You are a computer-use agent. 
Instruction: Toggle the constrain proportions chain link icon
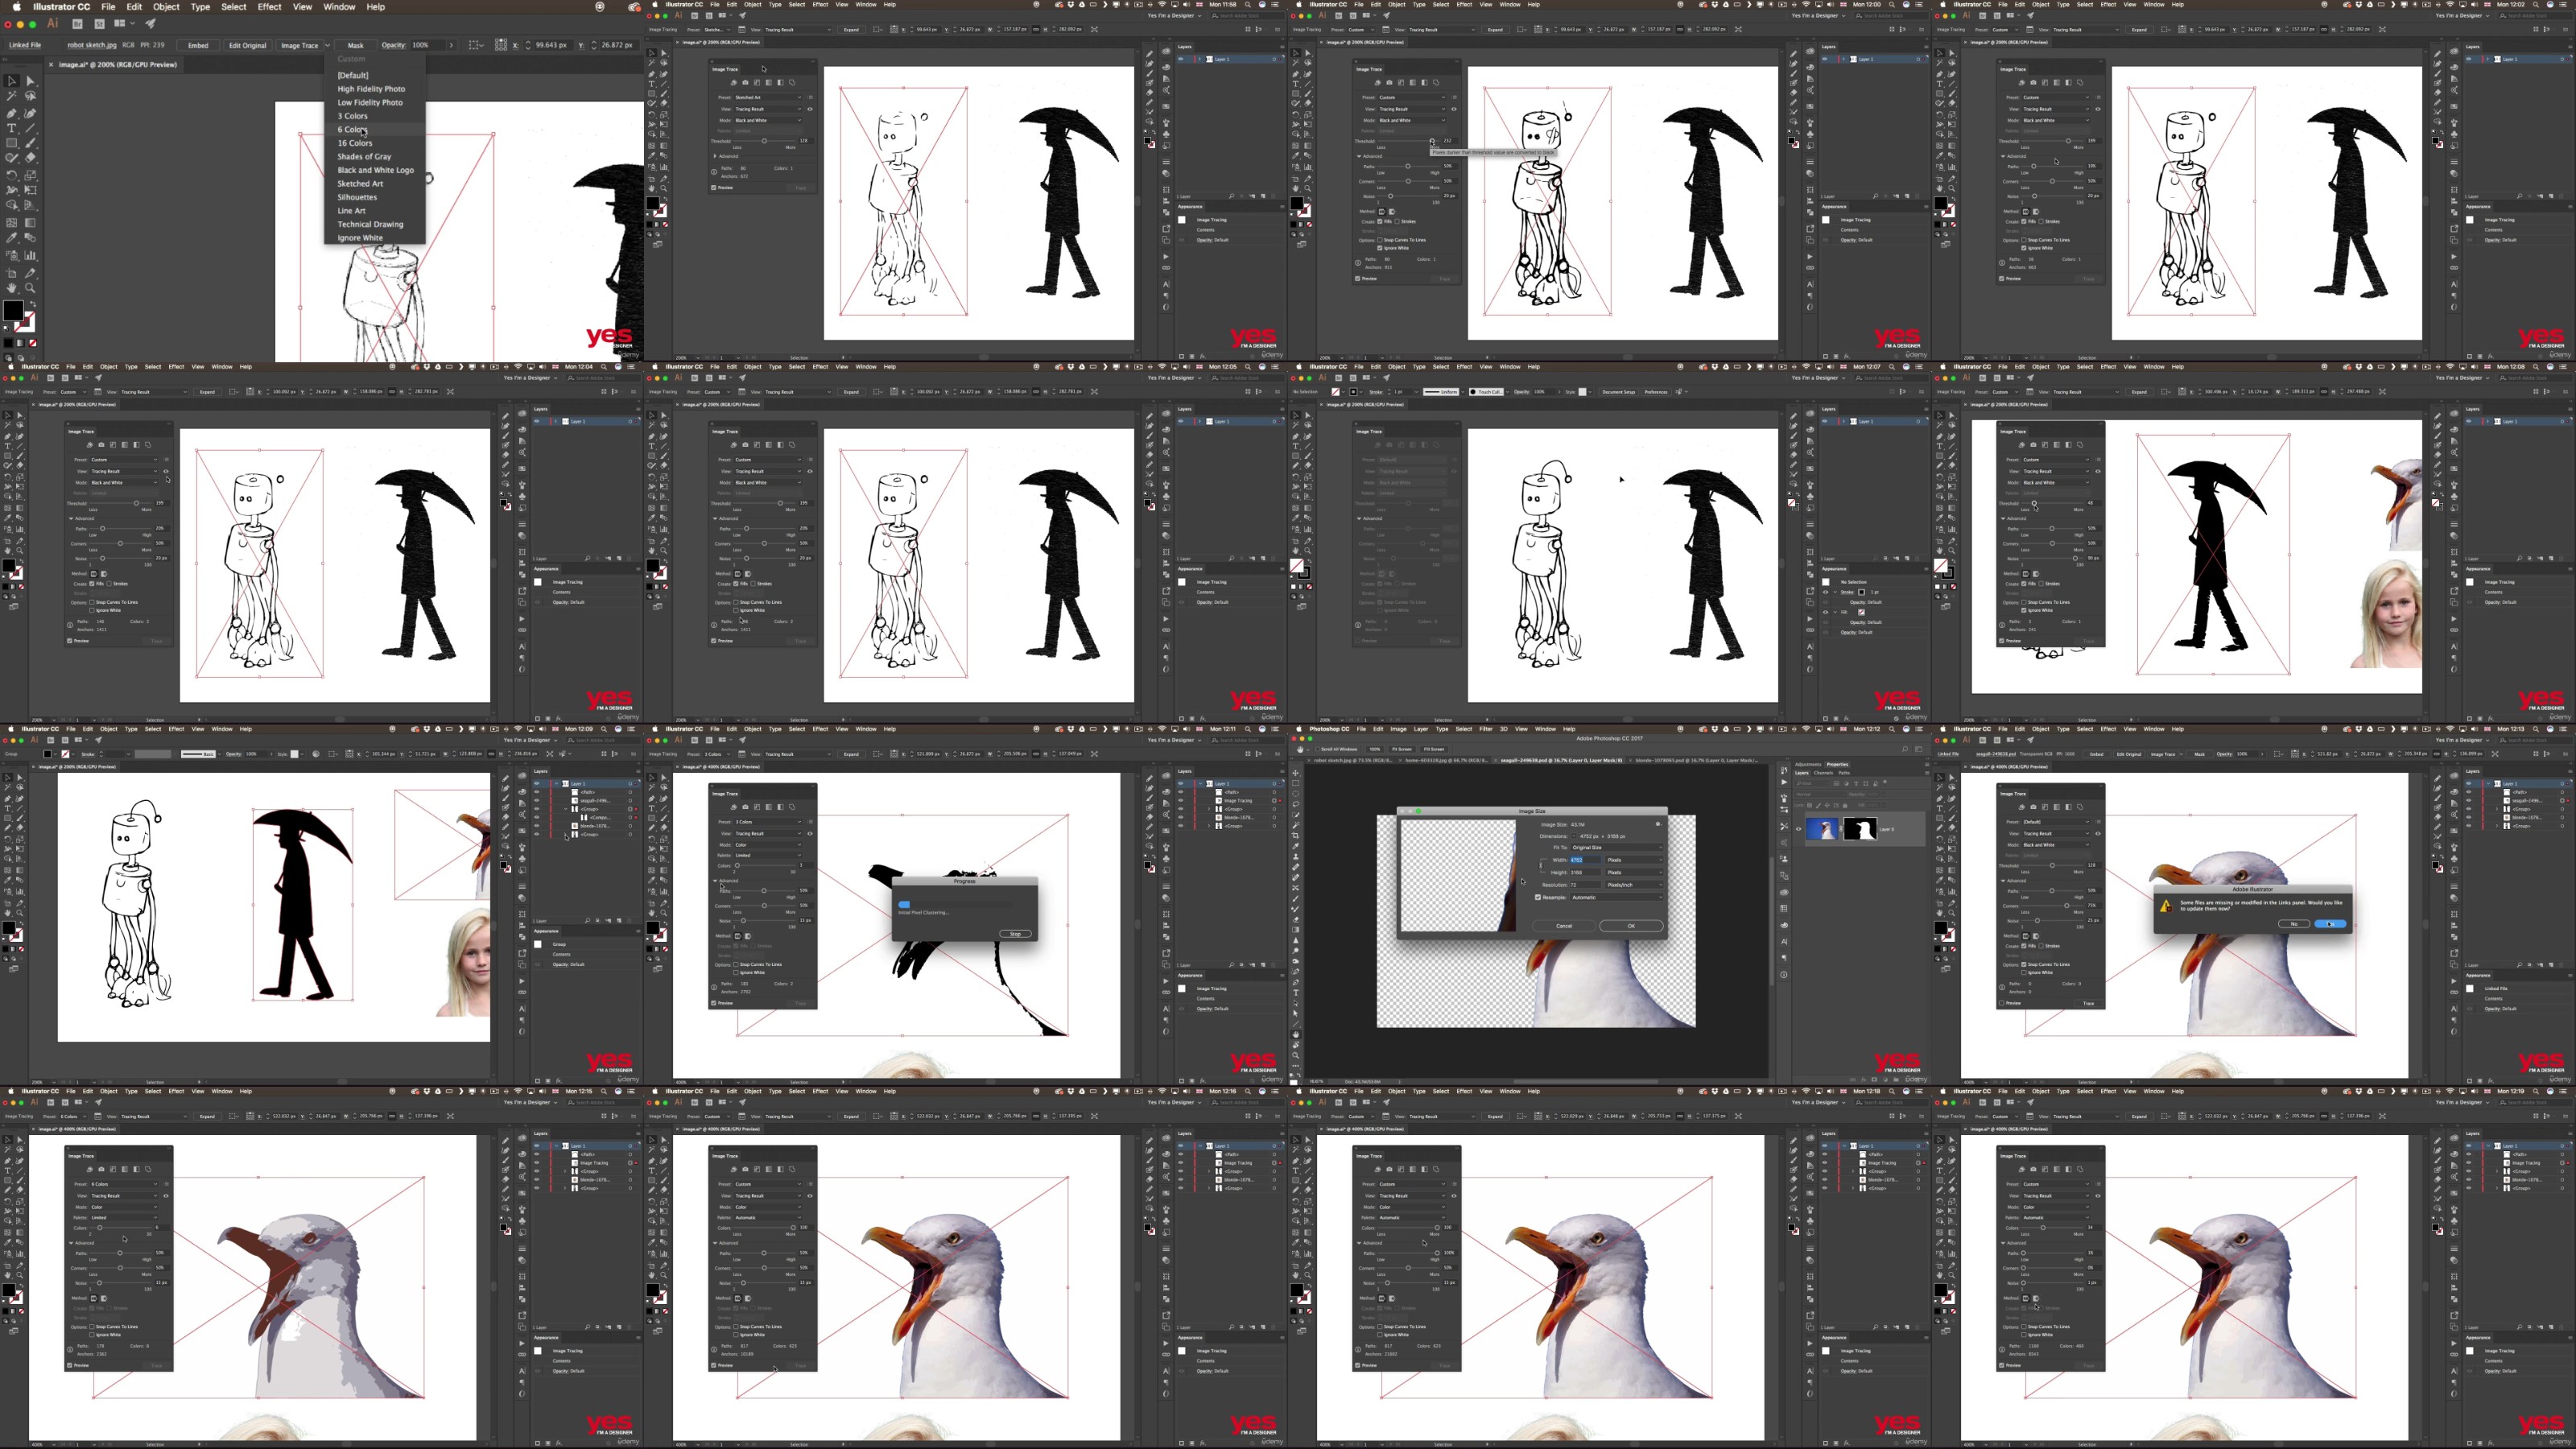(1541, 866)
